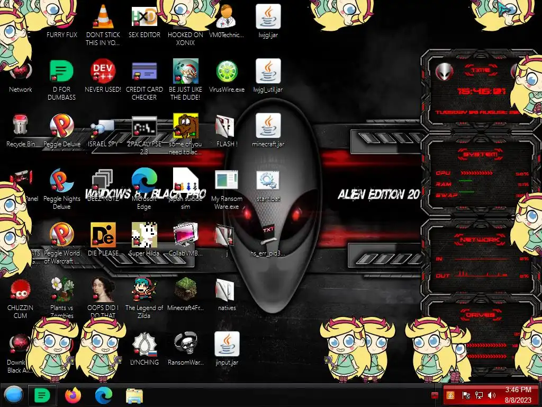Open the FLASH ! folder icon

point(225,126)
